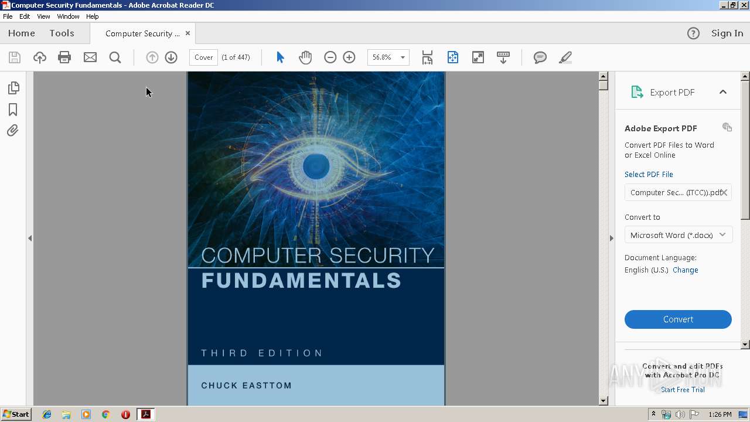This screenshot has height=422, width=750.
Task: Zoom in with the plus icon
Action: click(349, 57)
